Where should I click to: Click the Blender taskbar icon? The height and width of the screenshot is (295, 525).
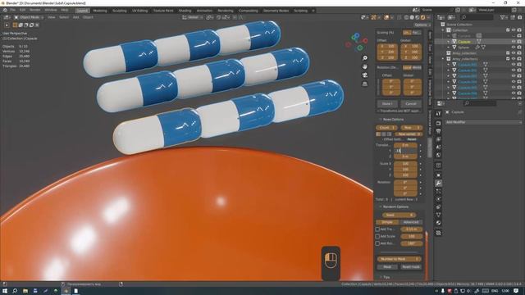point(66,291)
